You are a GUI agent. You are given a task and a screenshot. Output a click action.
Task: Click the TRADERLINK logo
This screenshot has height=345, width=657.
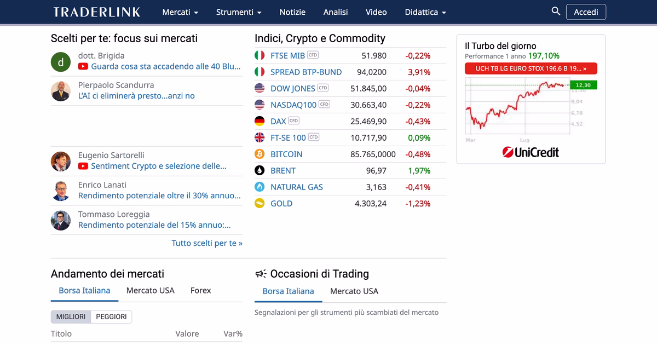[x=97, y=12]
